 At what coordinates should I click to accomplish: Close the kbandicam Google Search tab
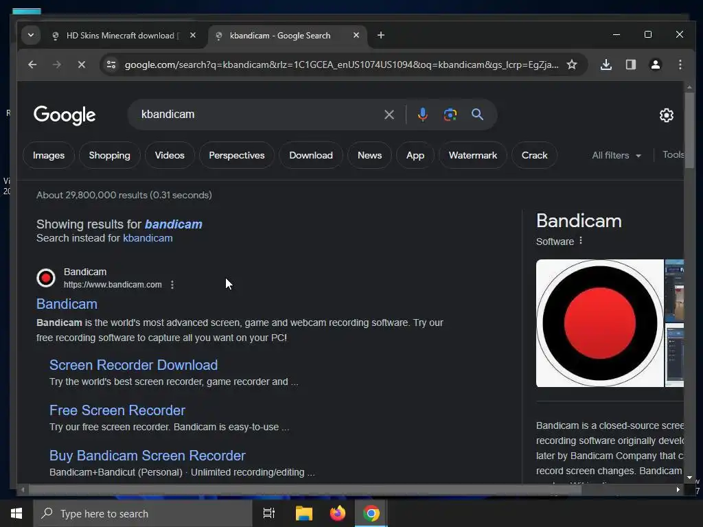[x=356, y=35]
